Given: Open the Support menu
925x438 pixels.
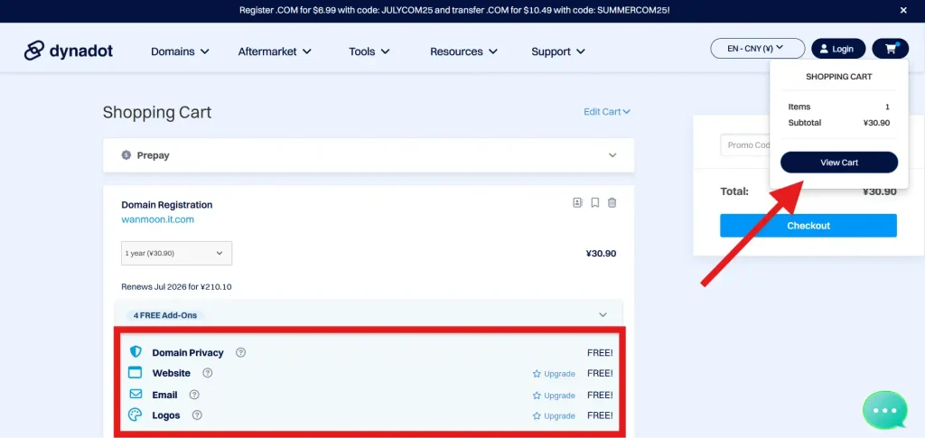Looking at the screenshot, I should (x=558, y=51).
